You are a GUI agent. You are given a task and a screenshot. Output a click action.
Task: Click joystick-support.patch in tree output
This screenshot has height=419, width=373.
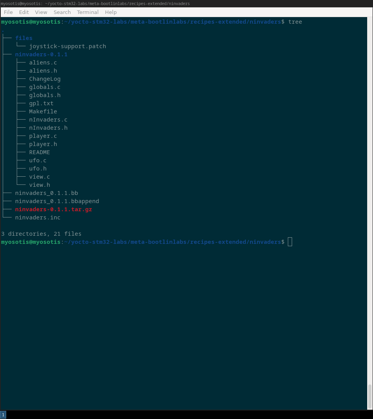coord(67,46)
